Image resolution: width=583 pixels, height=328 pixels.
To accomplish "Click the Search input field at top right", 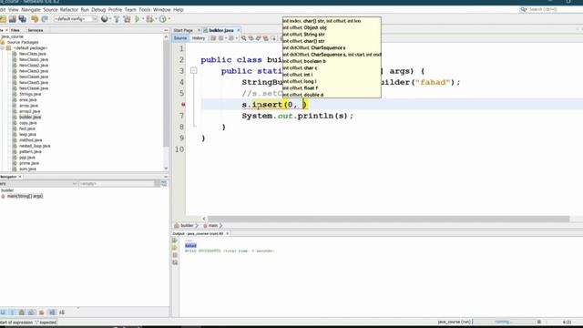I will [x=555, y=9].
